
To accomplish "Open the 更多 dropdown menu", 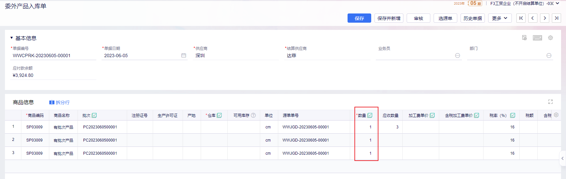I will point(500,18).
